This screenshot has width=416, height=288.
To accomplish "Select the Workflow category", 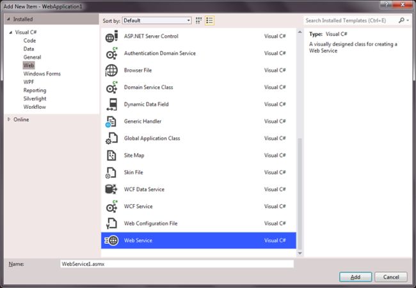I will [35, 107].
